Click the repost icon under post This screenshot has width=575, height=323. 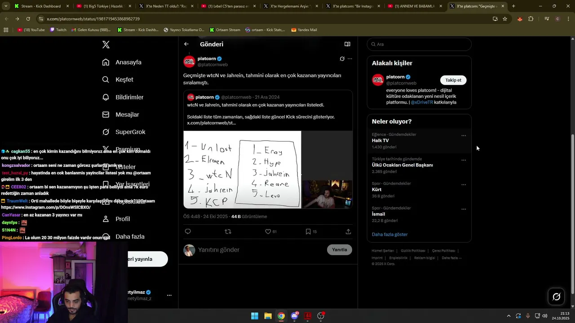click(228, 231)
